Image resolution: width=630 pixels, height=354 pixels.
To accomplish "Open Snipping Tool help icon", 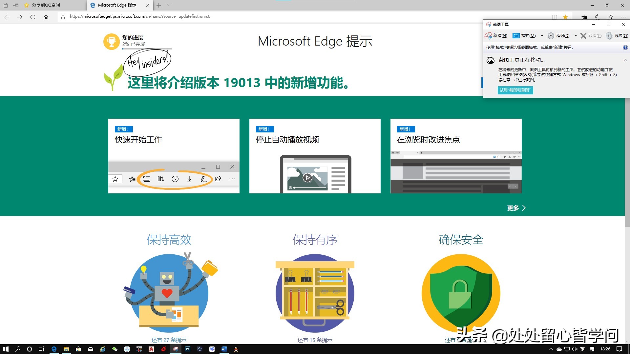I will point(625,48).
